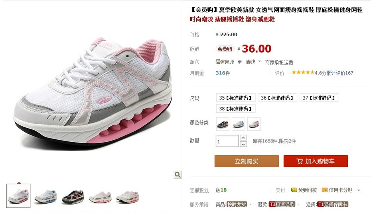Choose the black shoe color swatch

(223, 124)
